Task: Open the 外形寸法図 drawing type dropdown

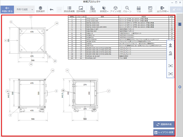Action: coord(24,10)
